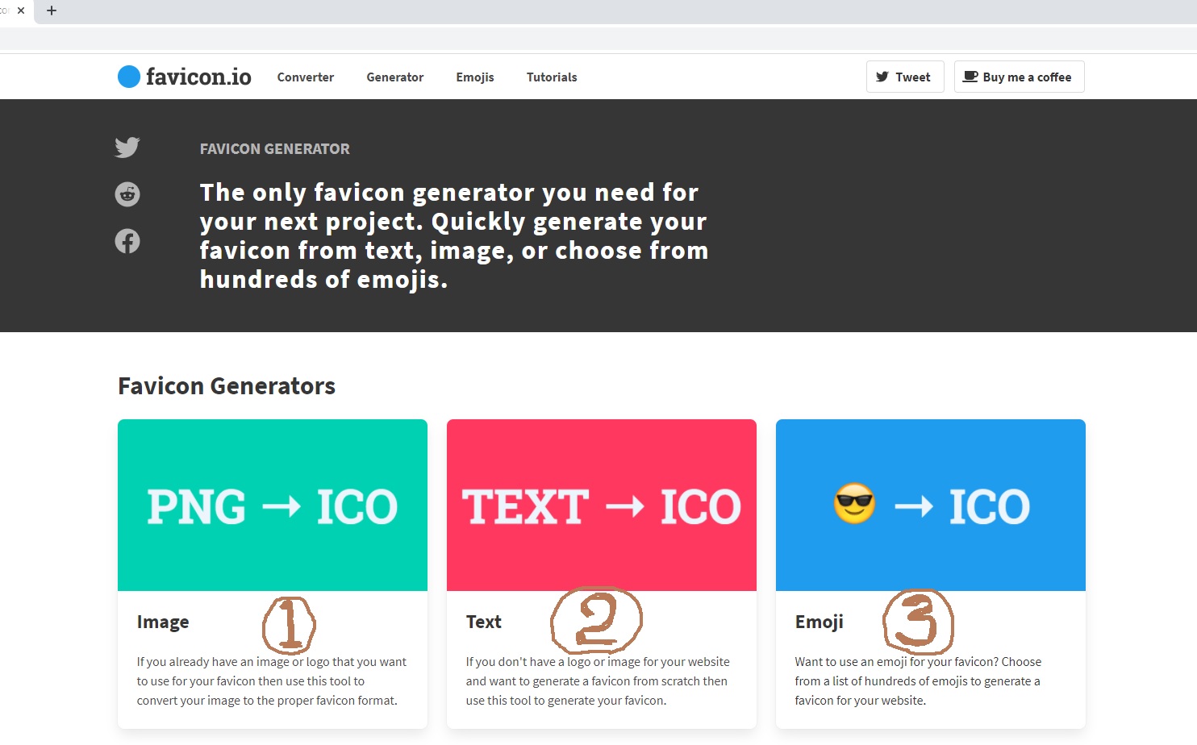
Task: Open the Emoji to ICO generator card image
Action: (931, 506)
